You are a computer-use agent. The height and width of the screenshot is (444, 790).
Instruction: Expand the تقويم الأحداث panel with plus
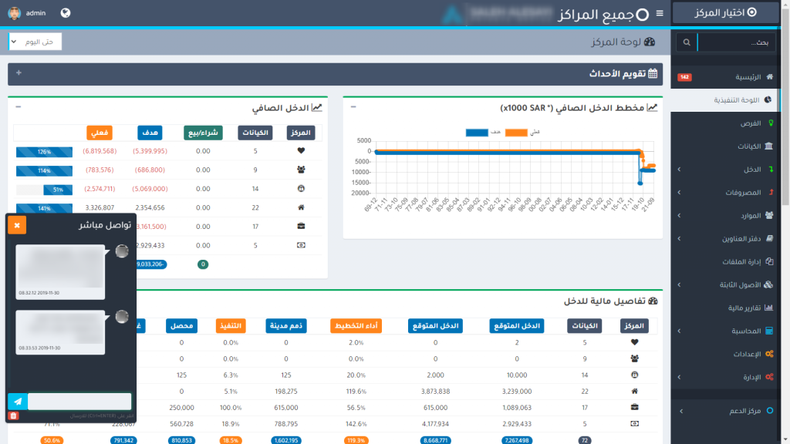(x=19, y=73)
